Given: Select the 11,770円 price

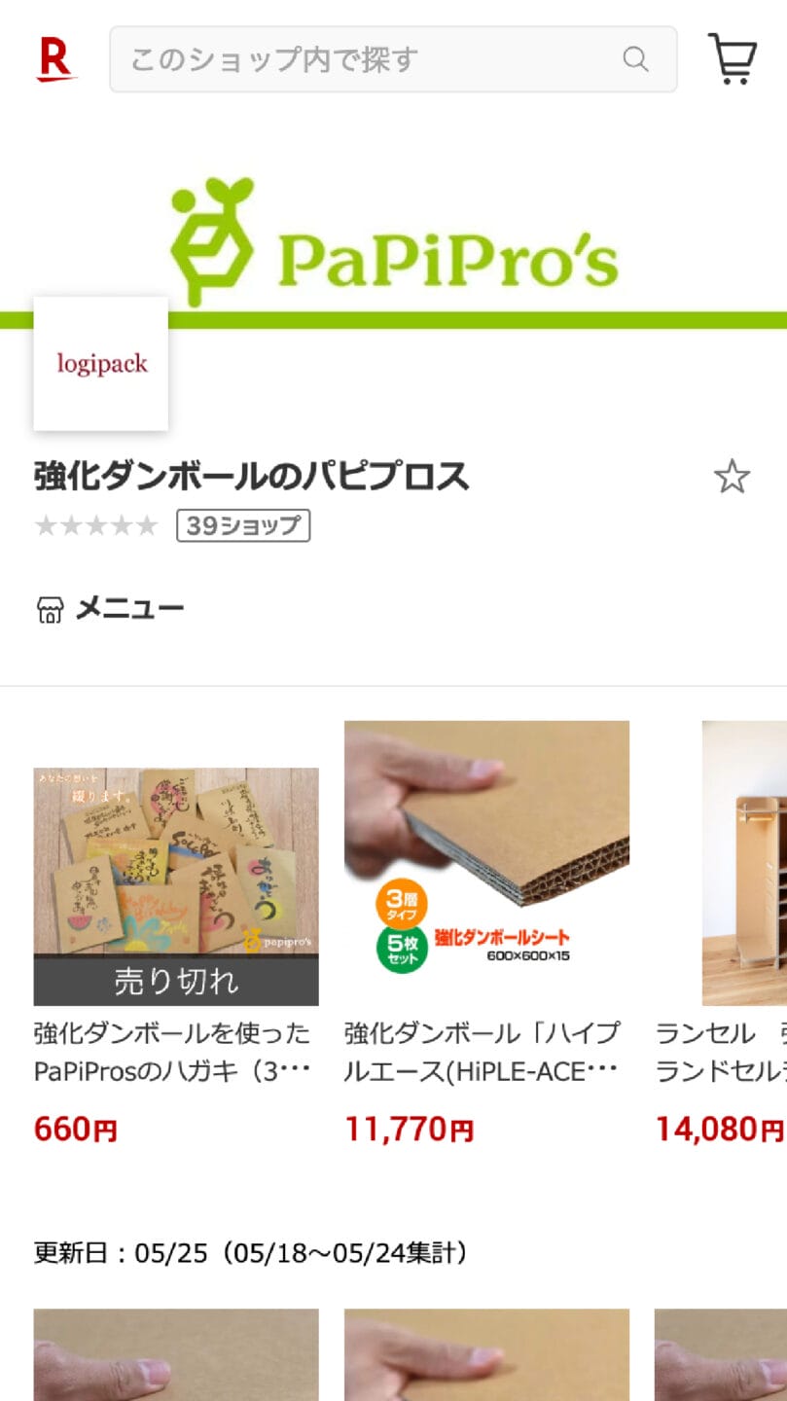Looking at the screenshot, I should pyautogui.click(x=410, y=1130).
